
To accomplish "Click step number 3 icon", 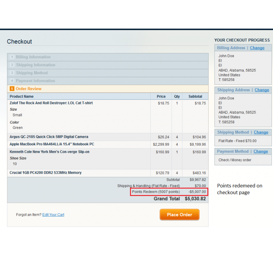I will tap(12, 73).
